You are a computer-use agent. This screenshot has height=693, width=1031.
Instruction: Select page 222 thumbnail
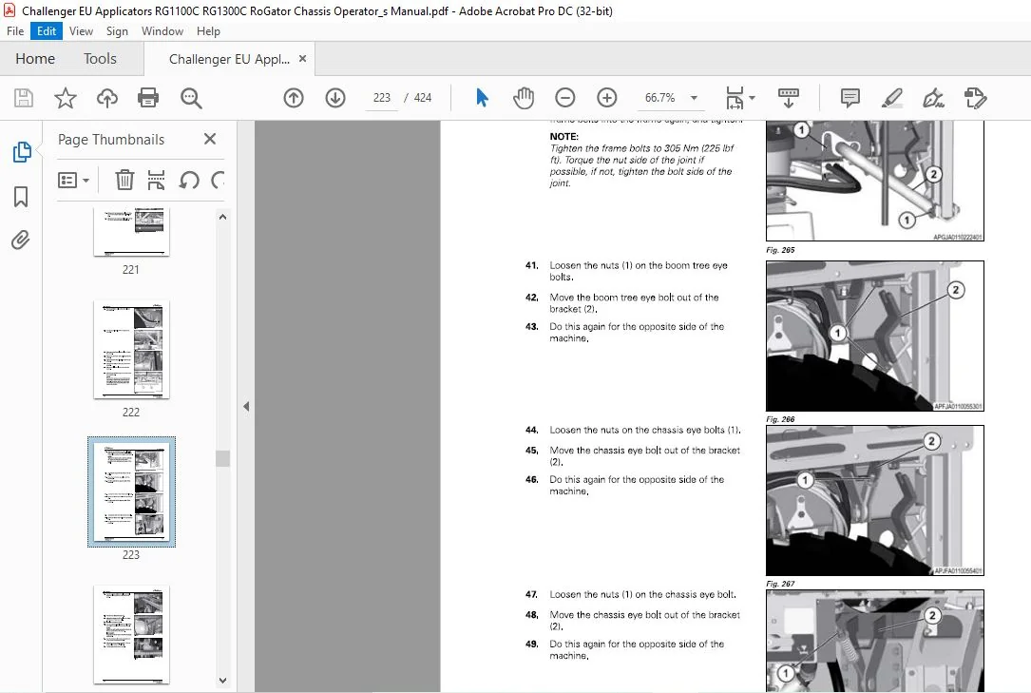131,349
